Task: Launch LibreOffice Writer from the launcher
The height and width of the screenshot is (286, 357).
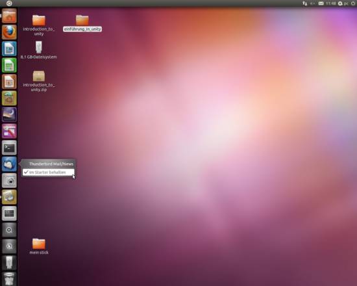Action: [x=9, y=49]
